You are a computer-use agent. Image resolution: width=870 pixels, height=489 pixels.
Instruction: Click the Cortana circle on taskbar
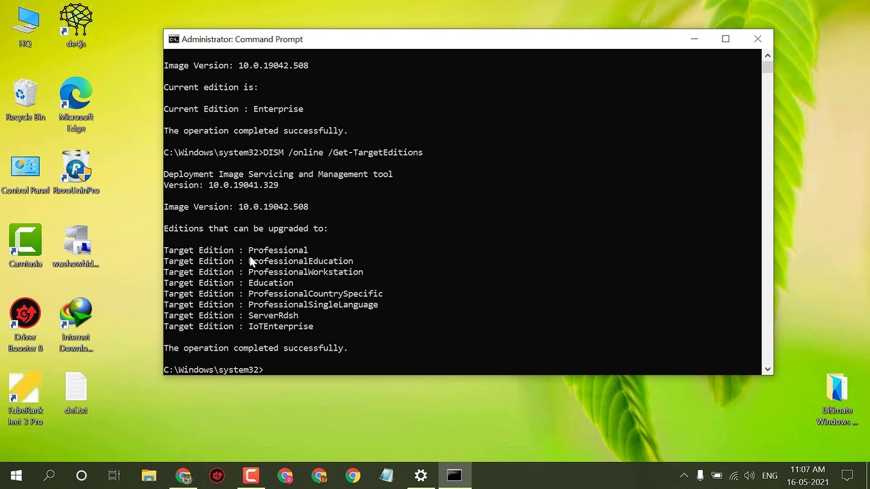click(82, 475)
